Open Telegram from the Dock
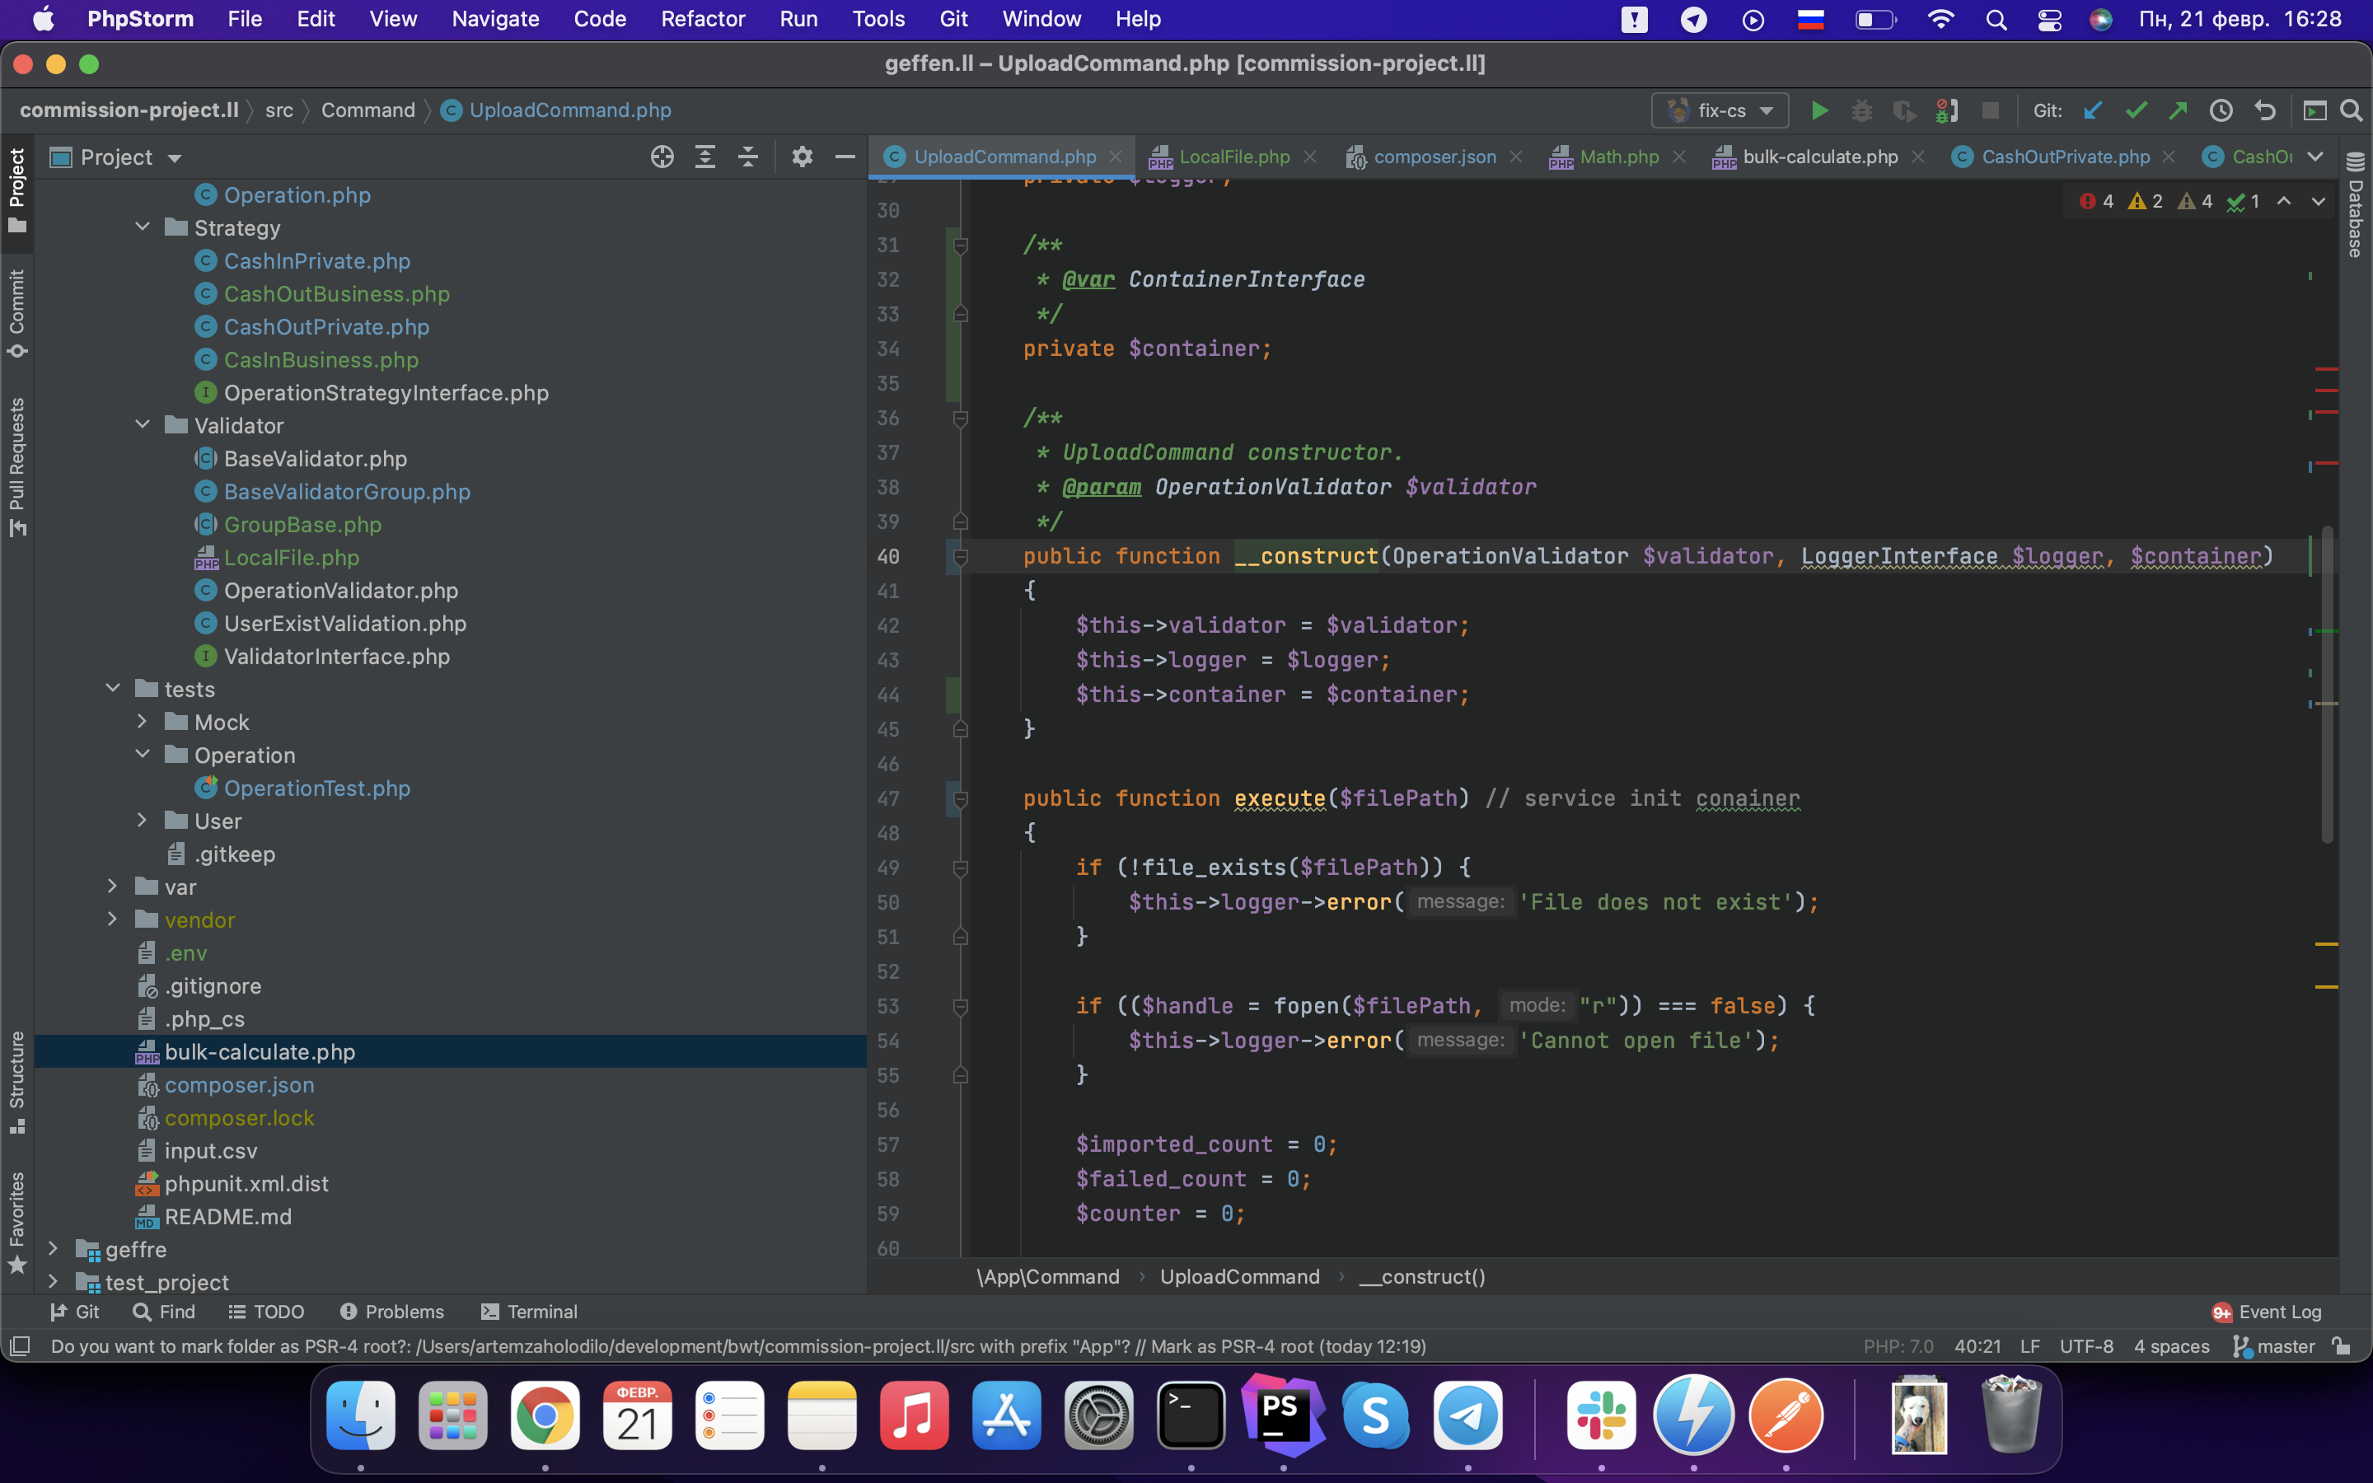Screen dimensions: 2373x1483 (x=1468, y=1415)
